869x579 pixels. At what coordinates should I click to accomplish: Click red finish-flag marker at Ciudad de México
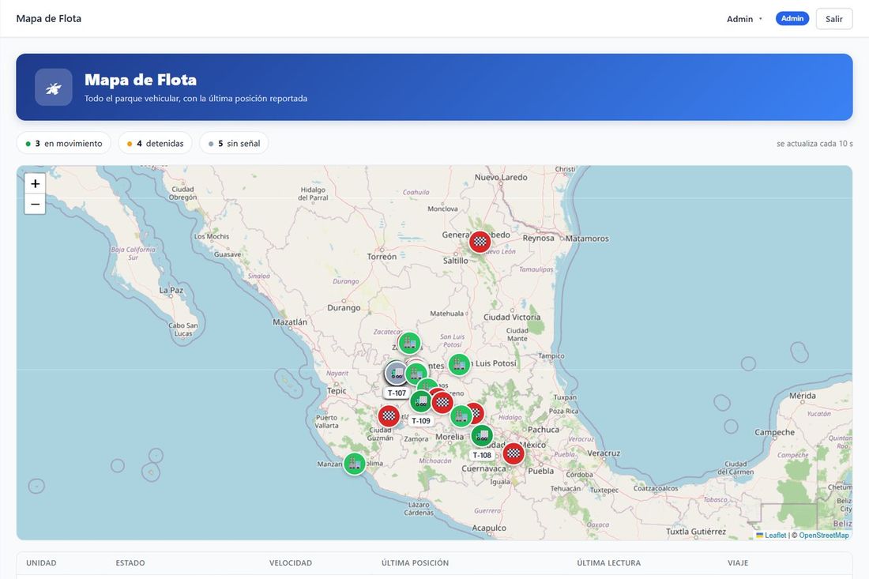[513, 453]
